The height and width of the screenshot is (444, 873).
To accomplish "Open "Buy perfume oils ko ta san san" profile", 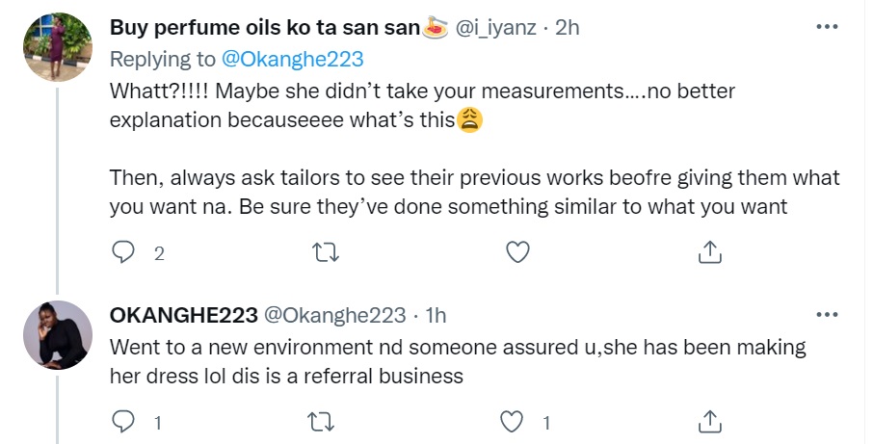I will [266, 29].
